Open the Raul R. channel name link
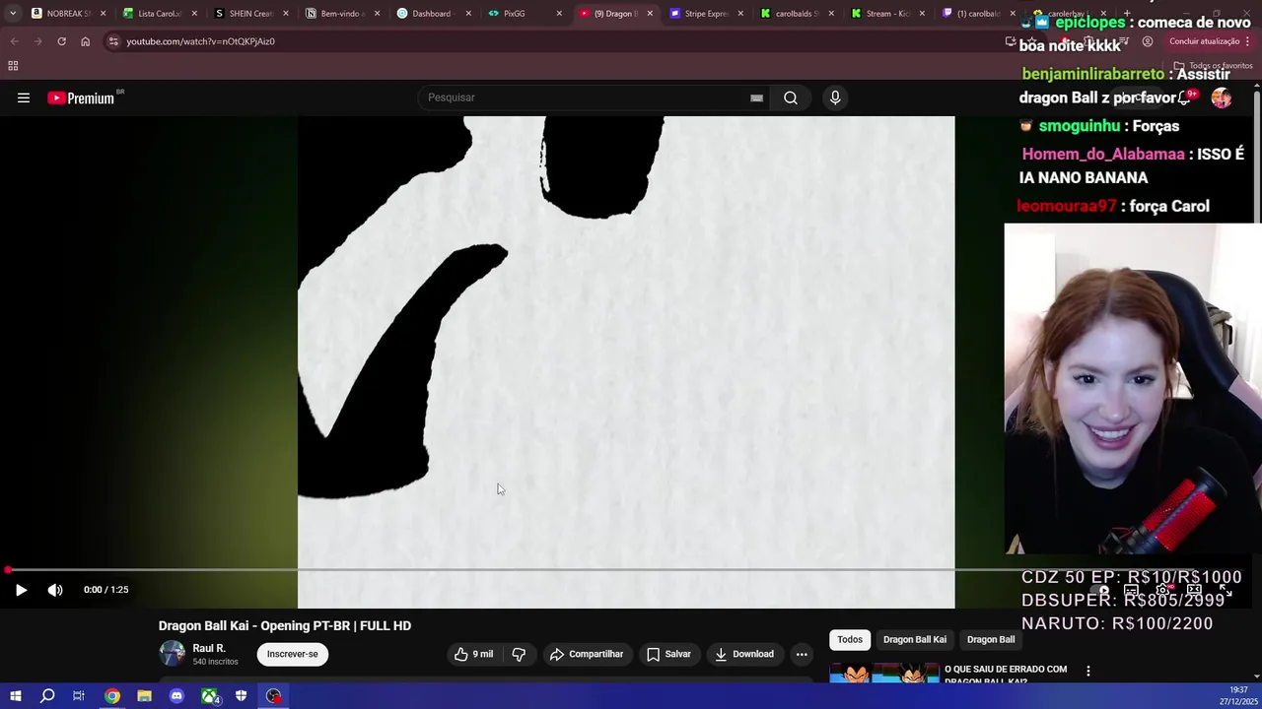1262x709 pixels. tap(209, 648)
